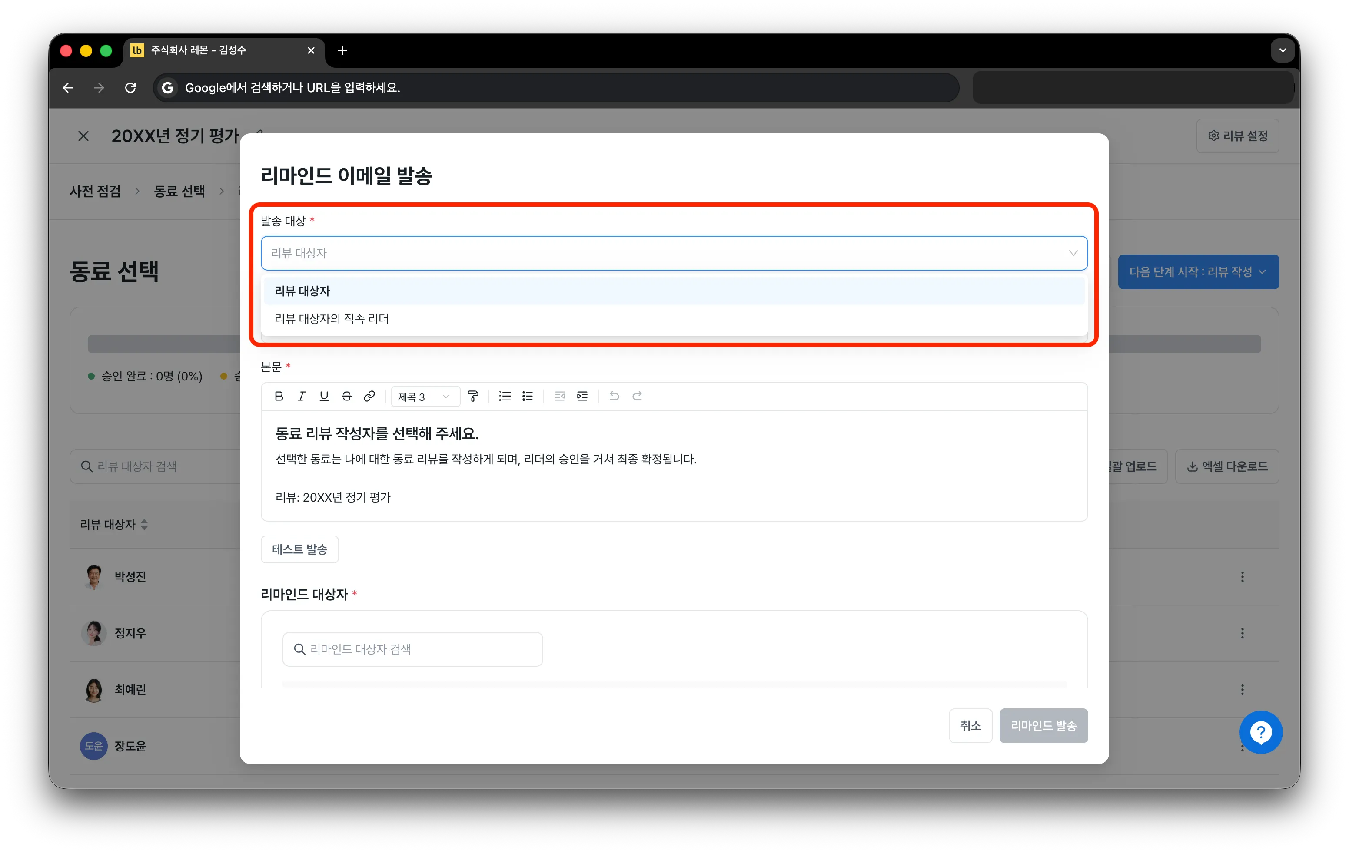
Task: Apply strikethrough formatting in the editor
Action: 347,396
